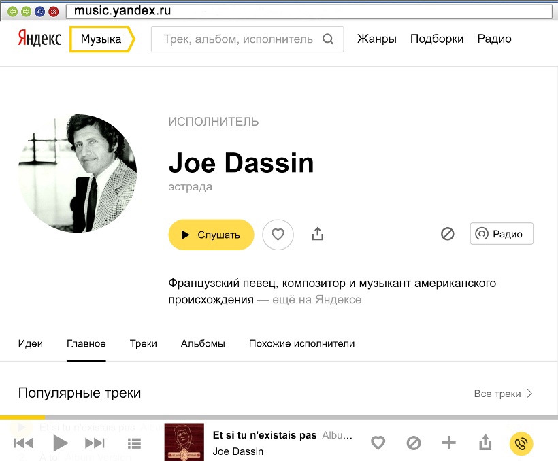Viewport: 558px width, 461px height.
Task: Click the track progress bar above the player
Action: pyautogui.click(x=279, y=417)
